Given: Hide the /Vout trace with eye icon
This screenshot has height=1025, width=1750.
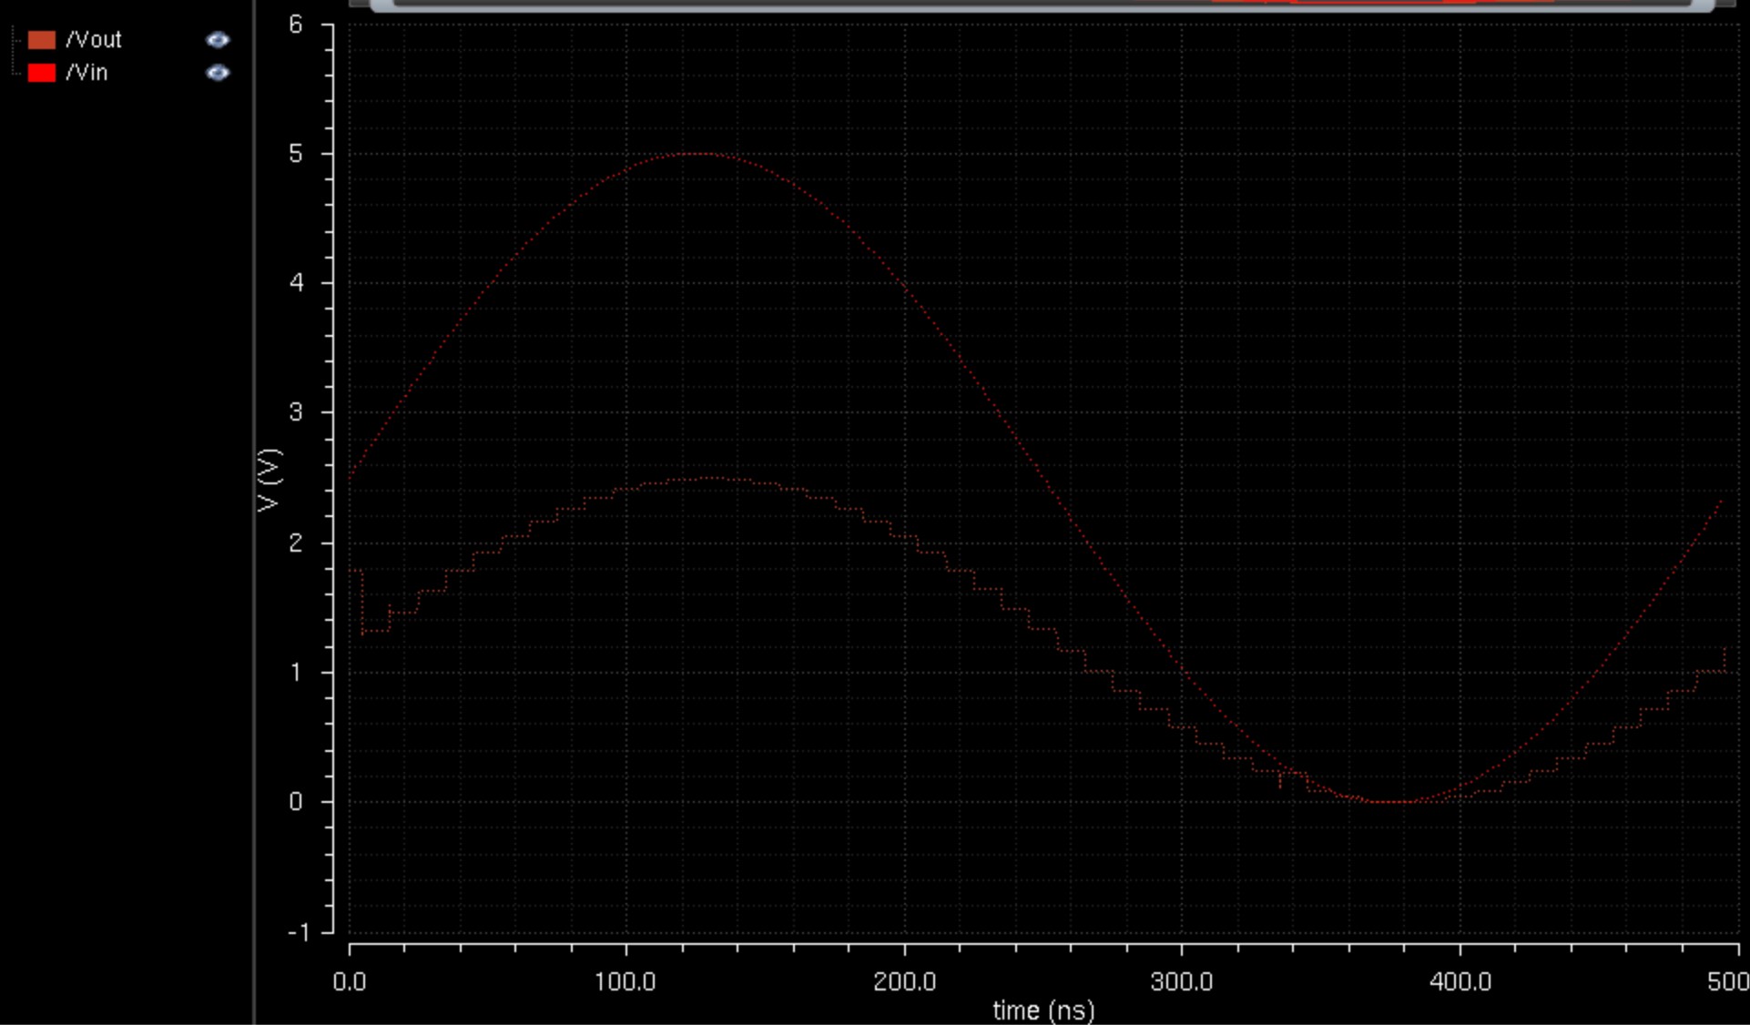Looking at the screenshot, I should tap(218, 40).
